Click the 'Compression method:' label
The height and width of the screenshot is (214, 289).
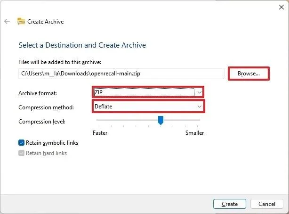[x=46, y=107]
